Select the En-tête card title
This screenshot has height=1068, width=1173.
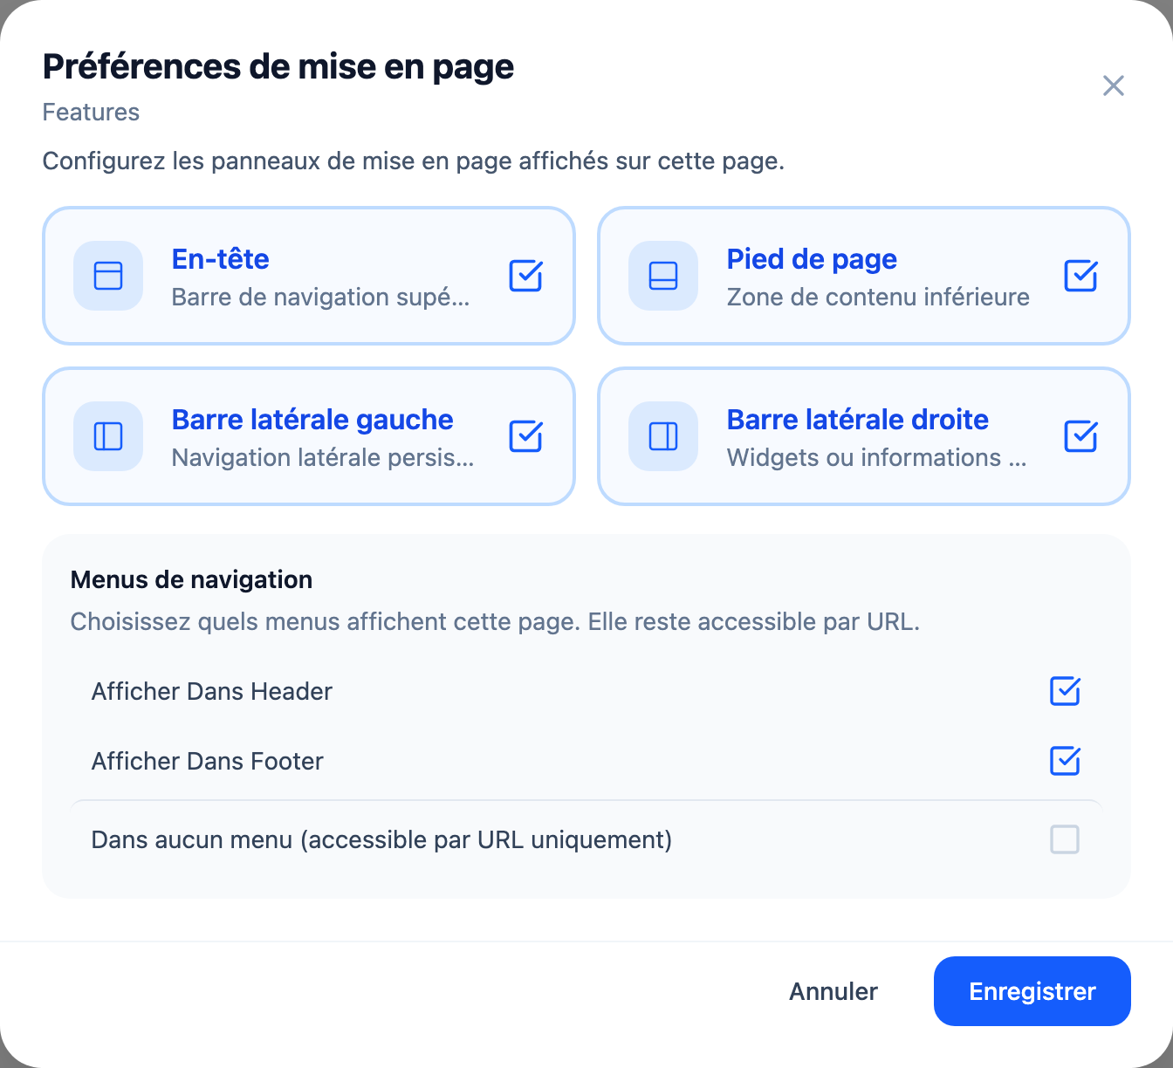point(221,259)
